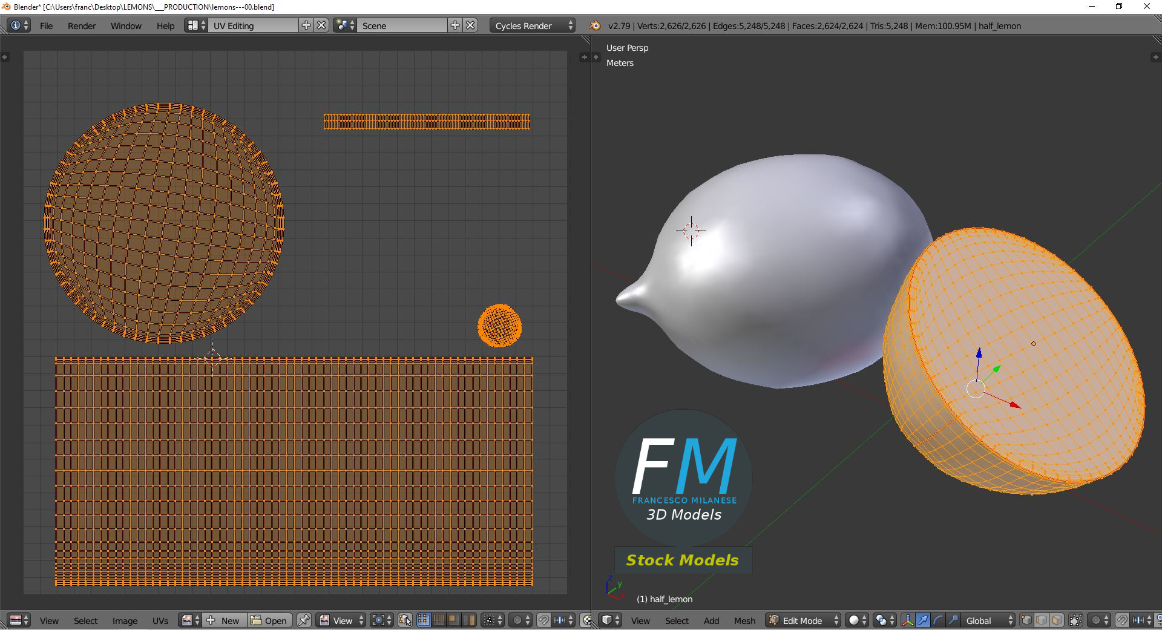
Task: Select UV face selection mode
Action: pos(454,620)
